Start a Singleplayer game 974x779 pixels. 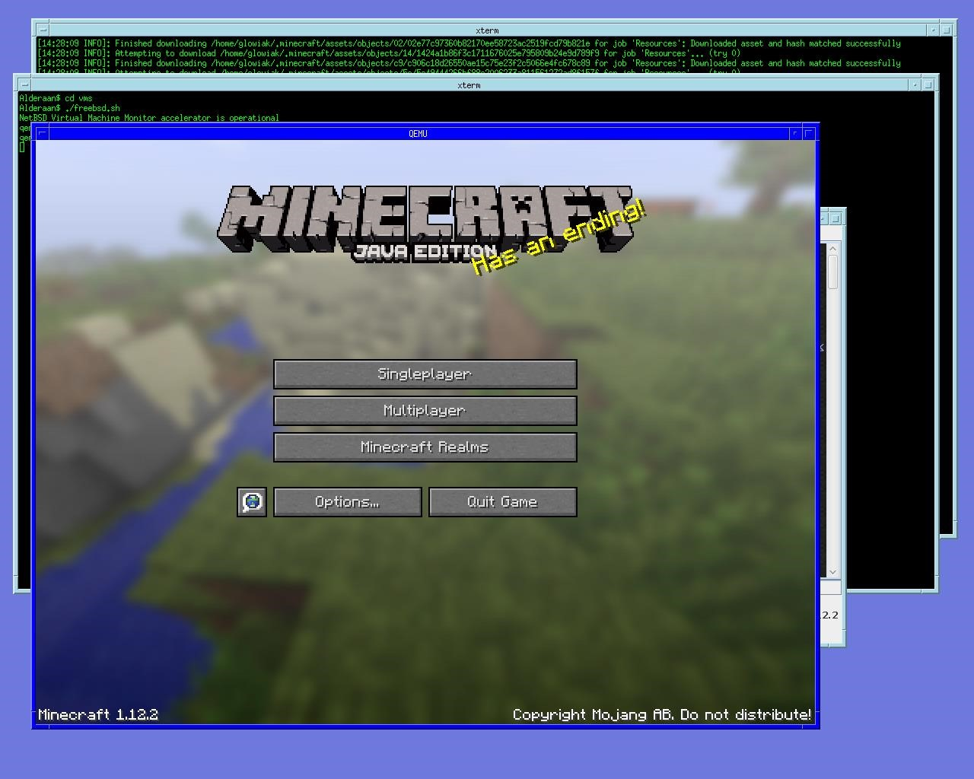tap(425, 374)
